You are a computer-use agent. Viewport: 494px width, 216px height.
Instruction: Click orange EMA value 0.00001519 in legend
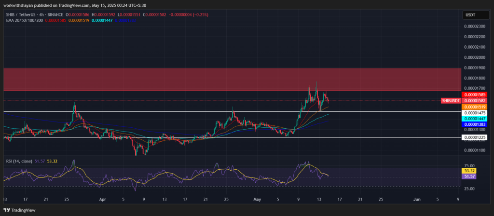coord(79,20)
